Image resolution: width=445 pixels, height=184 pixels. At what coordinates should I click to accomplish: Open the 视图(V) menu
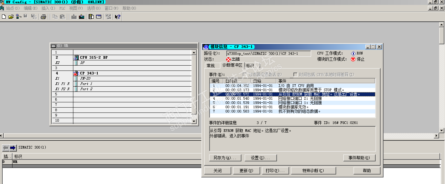76,8
